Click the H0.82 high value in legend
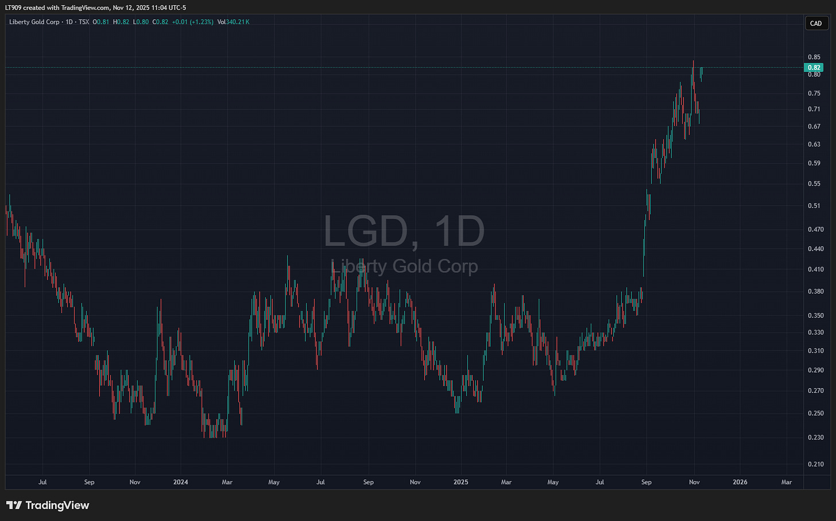Image resolution: width=836 pixels, height=521 pixels. [121, 22]
